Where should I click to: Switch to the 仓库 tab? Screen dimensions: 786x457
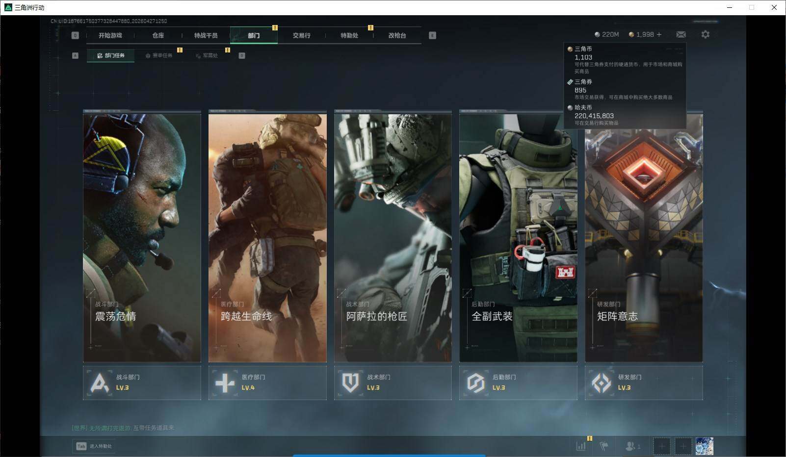click(158, 35)
